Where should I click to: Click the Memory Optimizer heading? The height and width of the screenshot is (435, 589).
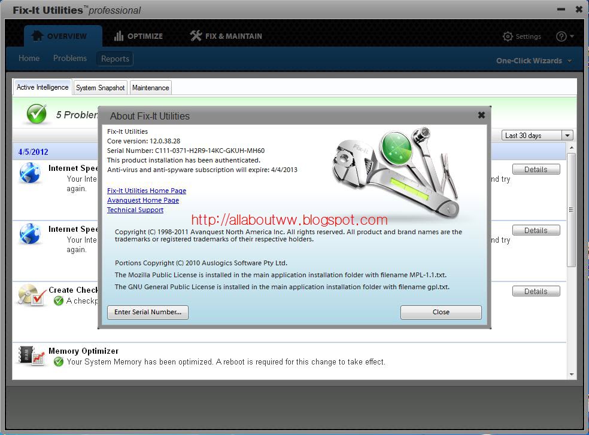click(83, 351)
